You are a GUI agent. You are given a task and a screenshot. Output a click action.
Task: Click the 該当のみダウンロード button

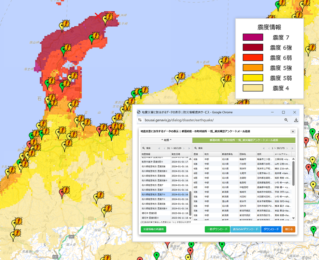(x=245, y=229)
